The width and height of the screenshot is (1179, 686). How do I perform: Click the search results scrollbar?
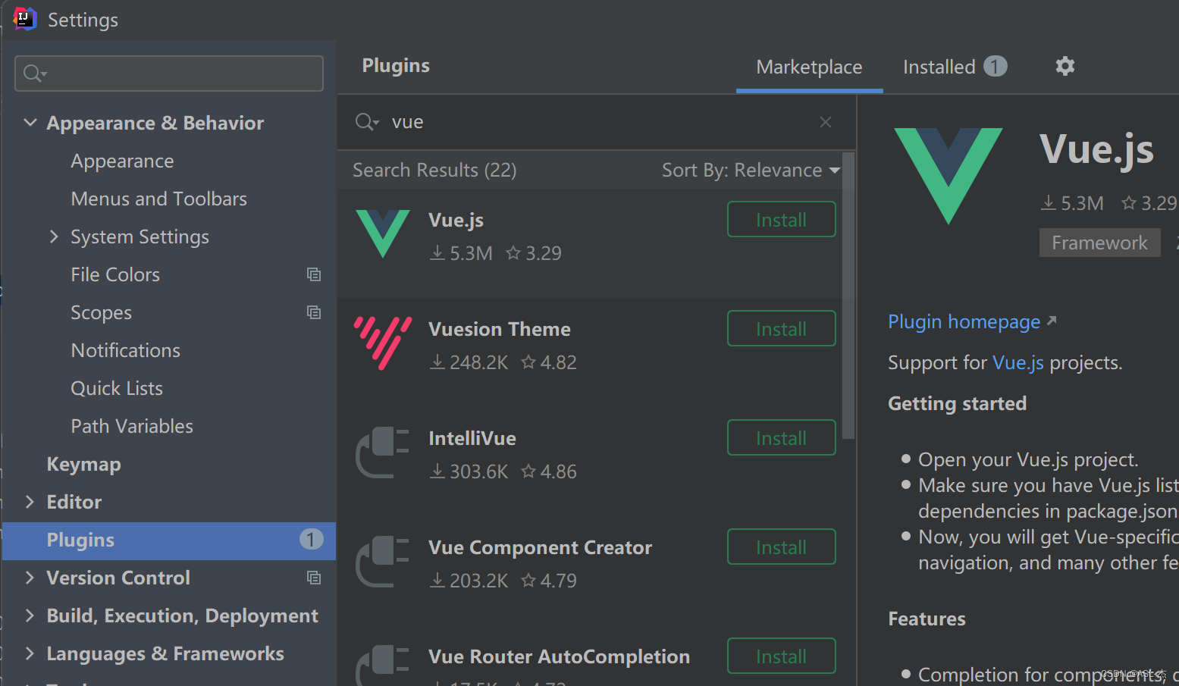[x=848, y=296]
